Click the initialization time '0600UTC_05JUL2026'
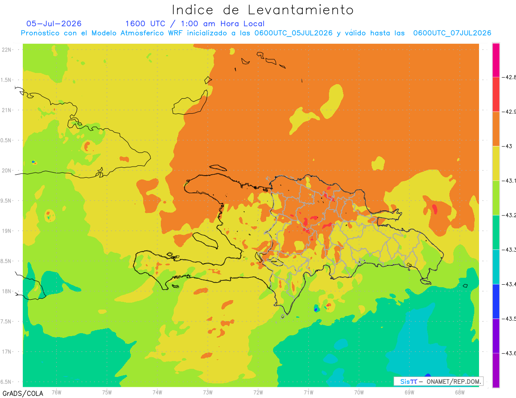Viewport: 516px width, 398px height. click(293, 33)
